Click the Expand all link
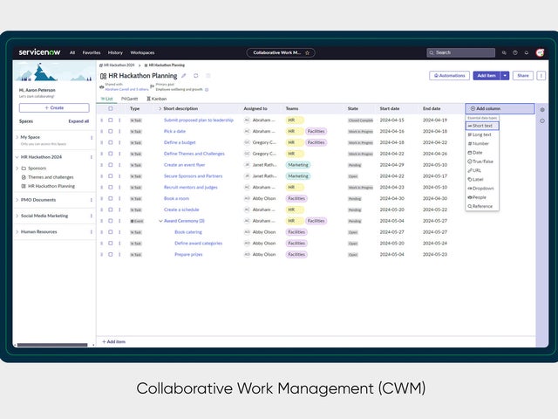 tap(78, 121)
